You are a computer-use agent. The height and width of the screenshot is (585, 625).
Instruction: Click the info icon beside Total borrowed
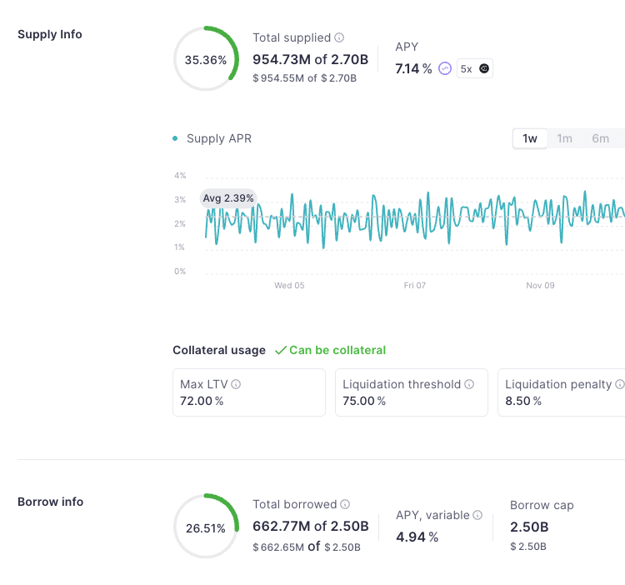tap(345, 504)
